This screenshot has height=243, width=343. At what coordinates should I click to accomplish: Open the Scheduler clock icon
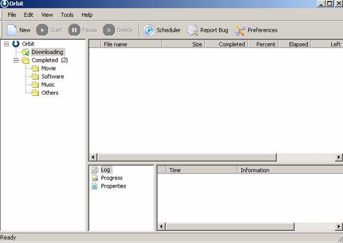(149, 30)
